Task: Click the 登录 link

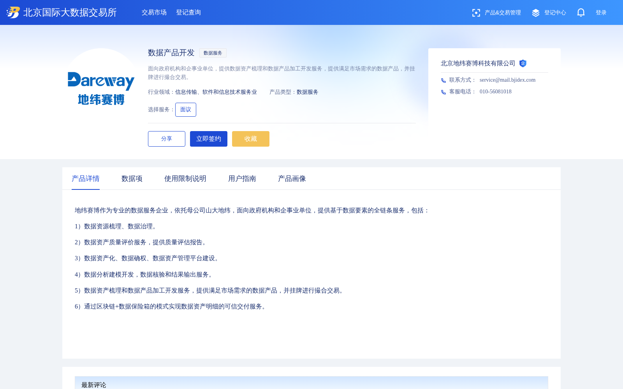Action: [601, 13]
